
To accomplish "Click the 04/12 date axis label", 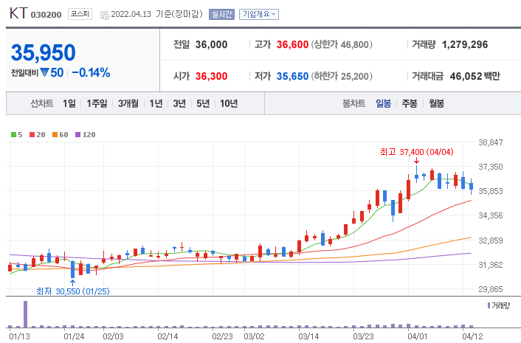I will point(472,336).
